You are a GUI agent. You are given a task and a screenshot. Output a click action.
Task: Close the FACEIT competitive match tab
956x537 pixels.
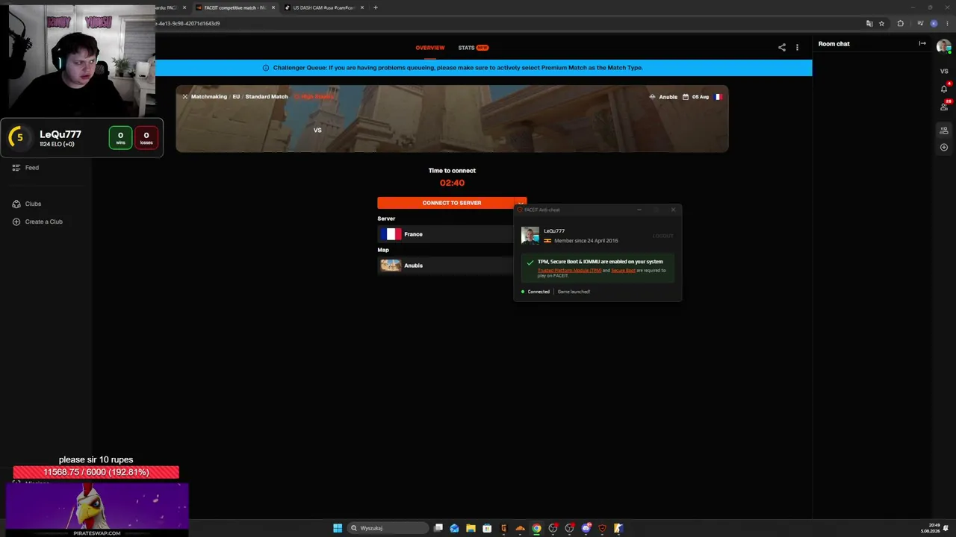click(273, 7)
